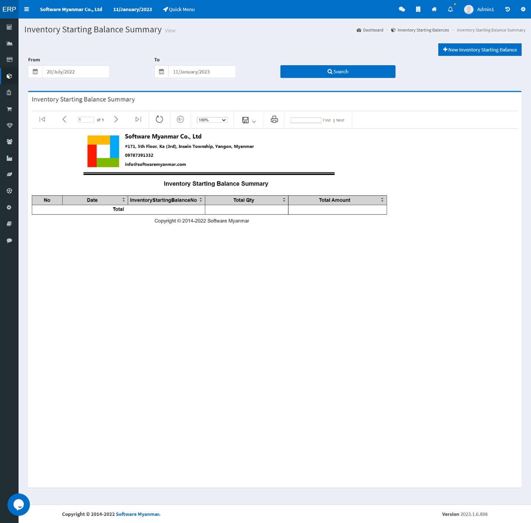The image size is (531, 523).
Task: Toggle the hamburger menu in the top bar
Action: (x=26, y=9)
